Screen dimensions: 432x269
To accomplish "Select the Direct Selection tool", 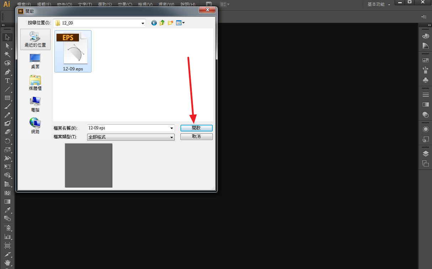I will (7, 46).
